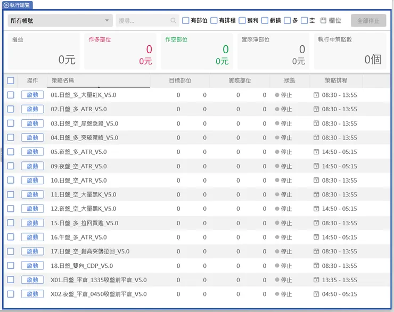Click 啟動 for 18.日盤_雙向_CDP_V5.0

click(32, 266)
